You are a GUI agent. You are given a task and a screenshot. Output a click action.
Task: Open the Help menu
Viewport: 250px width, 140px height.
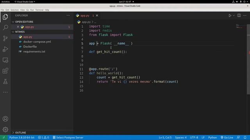[47, 10]
